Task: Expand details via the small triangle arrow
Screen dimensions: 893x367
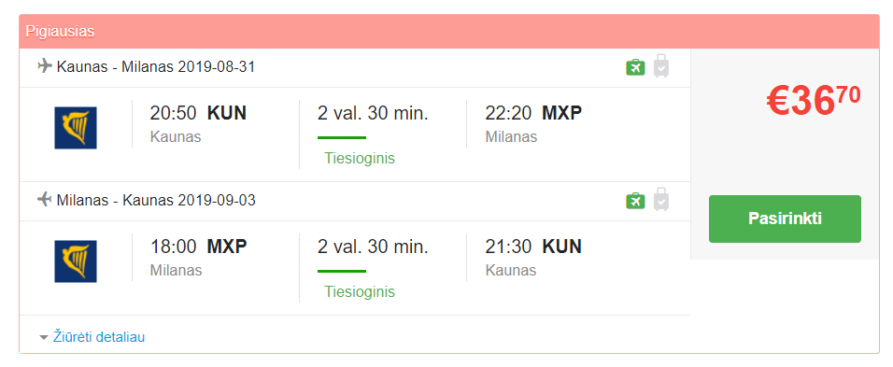Action: pos(44,337)
